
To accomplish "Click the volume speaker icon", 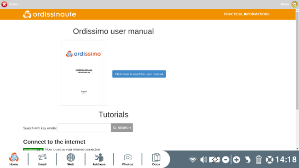I will (203, 160).
